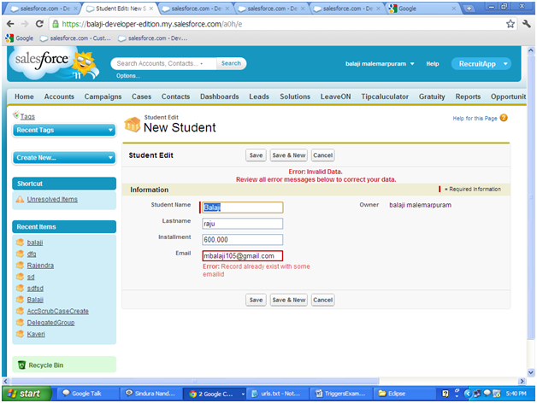Click icon beside recent item Kaveri
This screenshot has height=403, width=537.
tap(20, 334)
